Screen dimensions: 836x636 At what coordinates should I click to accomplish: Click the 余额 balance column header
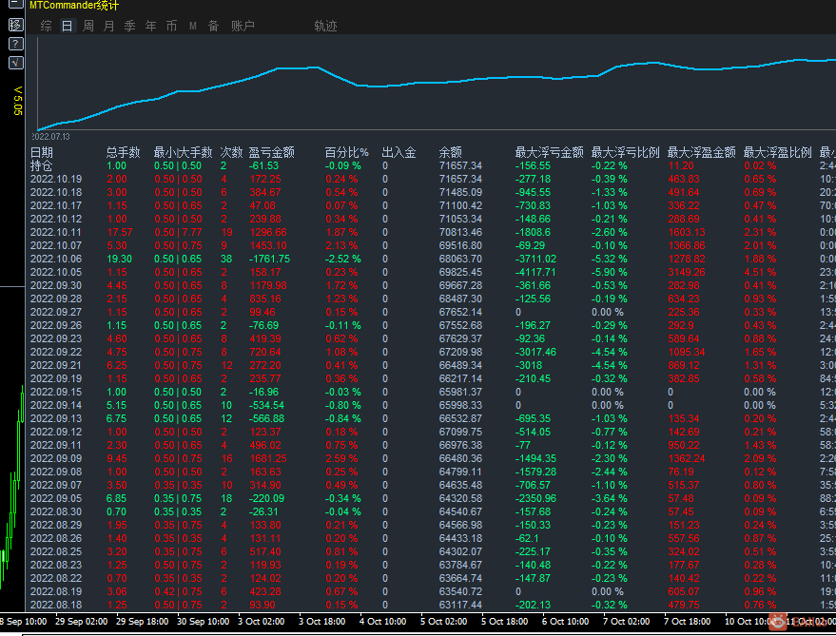451,152
